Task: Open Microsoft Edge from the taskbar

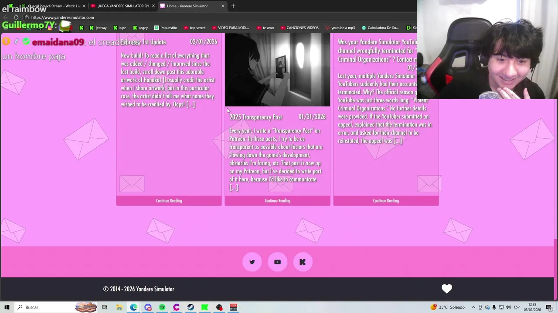Action: (133, 307)
